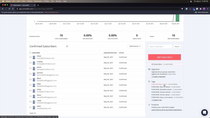This screenshot has width=210, height=118.
Task: Open the History menu
Action: click(x=30, y=1)
